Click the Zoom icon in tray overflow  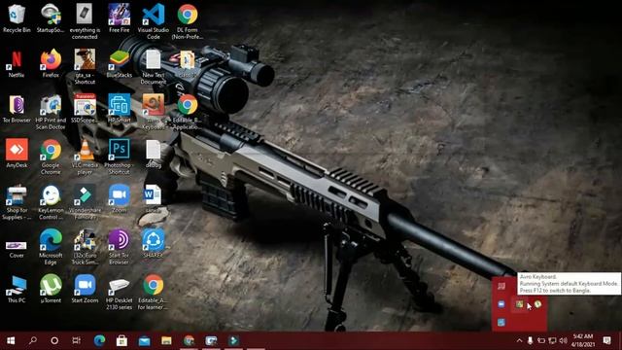pos(501,304)
